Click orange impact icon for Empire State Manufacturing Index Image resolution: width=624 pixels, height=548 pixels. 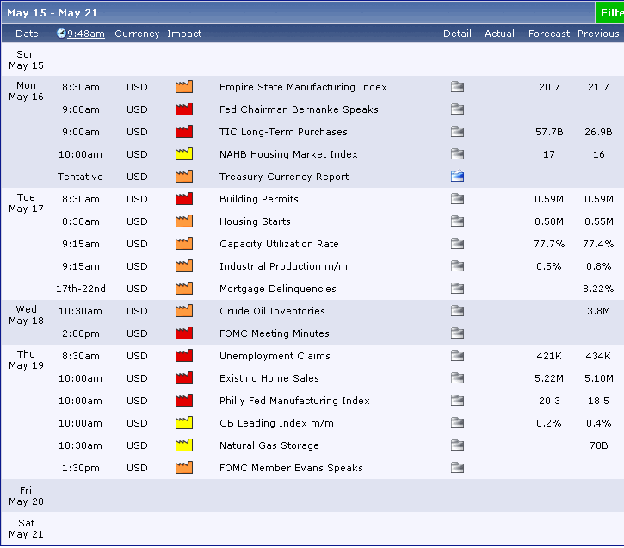tap(184, 86)
